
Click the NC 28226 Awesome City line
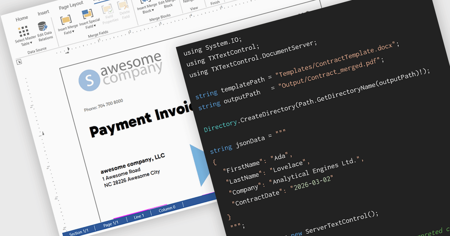click(132, 178)
